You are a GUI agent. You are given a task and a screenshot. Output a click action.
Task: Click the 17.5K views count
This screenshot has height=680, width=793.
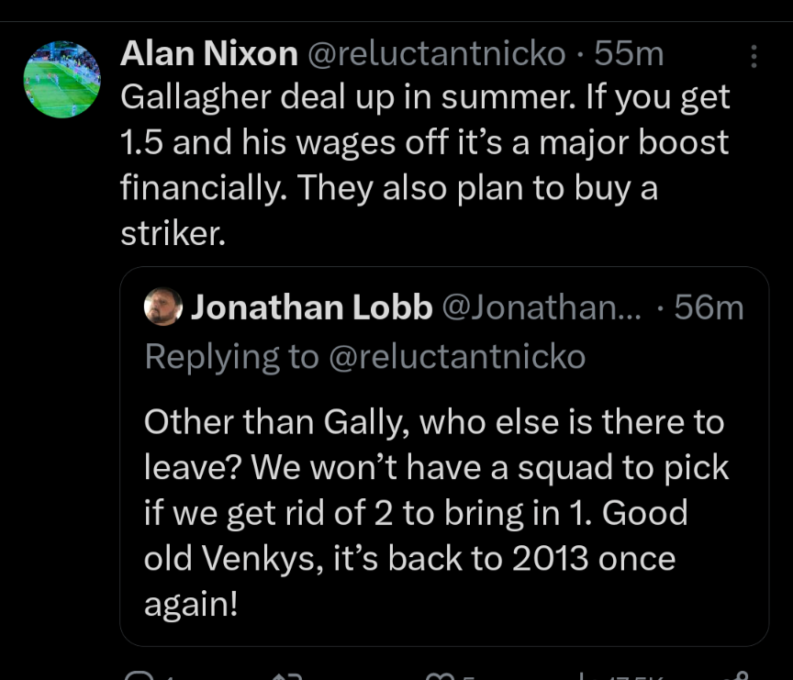(635, 677)
